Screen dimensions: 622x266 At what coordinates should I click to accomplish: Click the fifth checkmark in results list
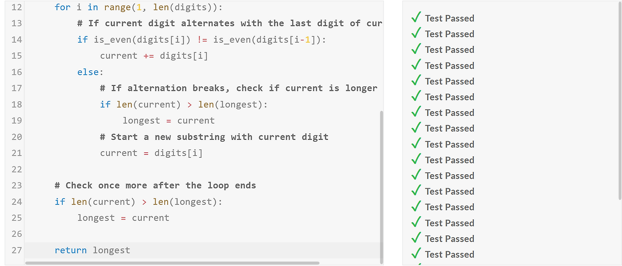pos(416,81)
